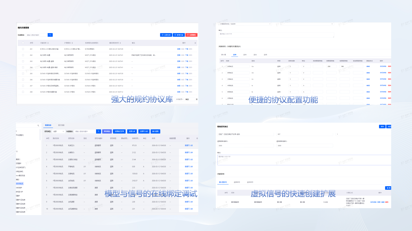Screen dimensions: 412x231
Task: Click the gear icon in signal data table header
Action: 197,138
